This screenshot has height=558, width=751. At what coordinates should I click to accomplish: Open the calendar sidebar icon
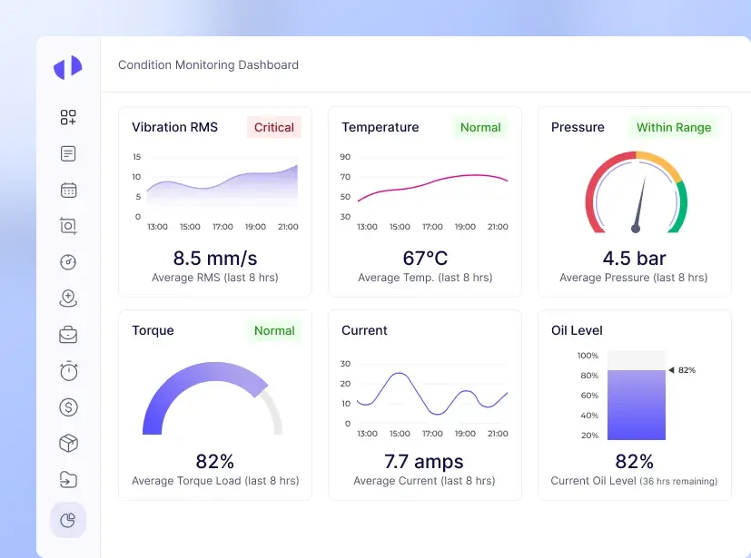[x=68, y=190]
